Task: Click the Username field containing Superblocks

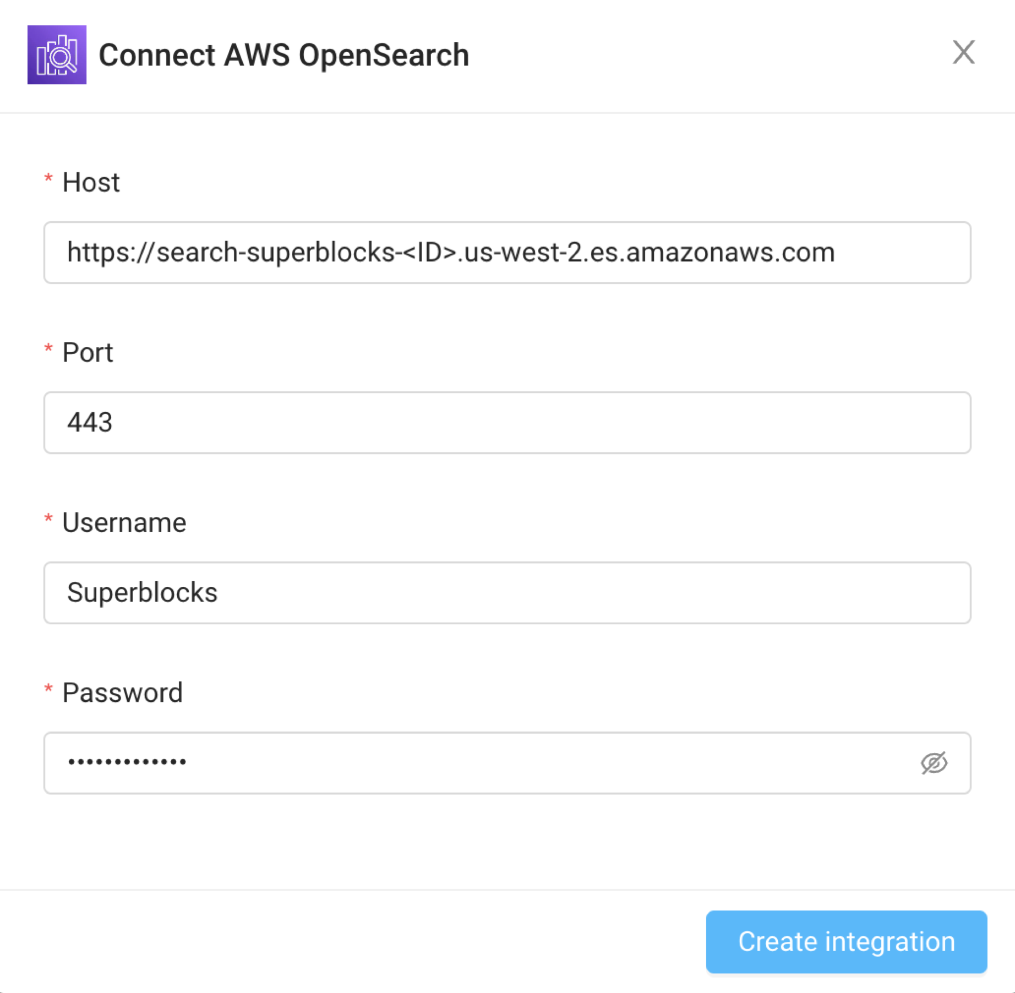Action: click(x=506, y=592)
